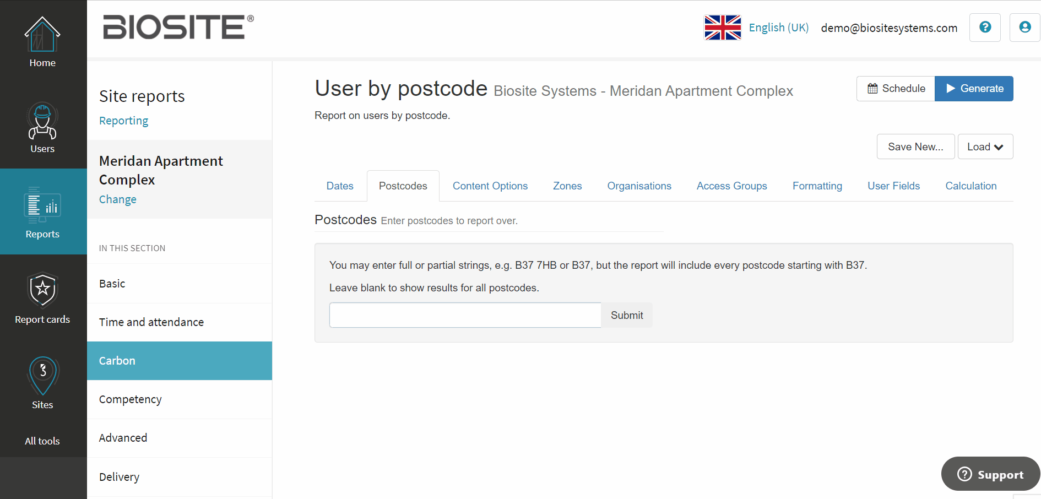Screen dimensions: 1041x499
Task: Click the help question mark icon
Action: tap(985, 28)
